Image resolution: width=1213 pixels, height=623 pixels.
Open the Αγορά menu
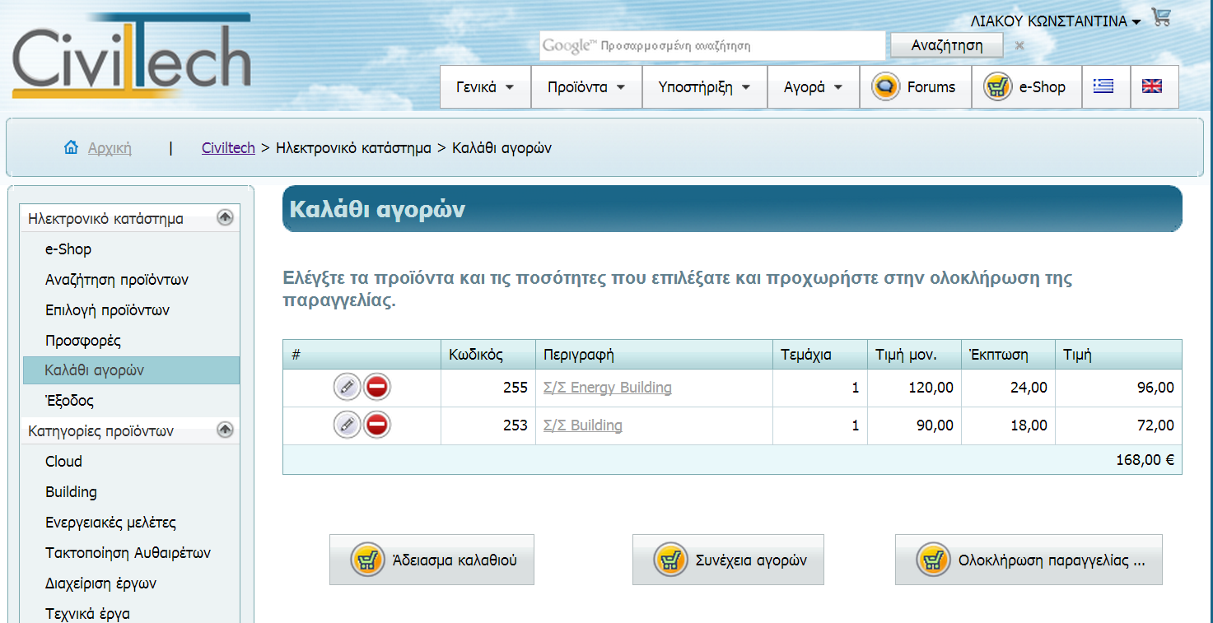click(814, 87)
